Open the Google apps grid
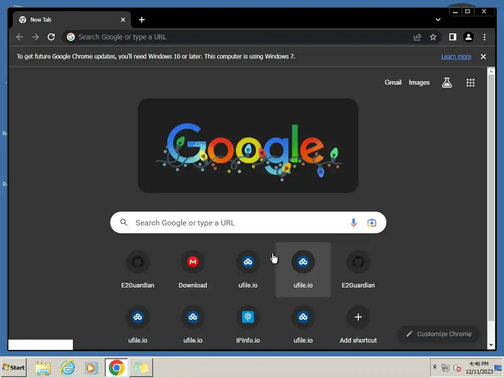The width and height of the screenshot is (504, 378). point(470,83)
